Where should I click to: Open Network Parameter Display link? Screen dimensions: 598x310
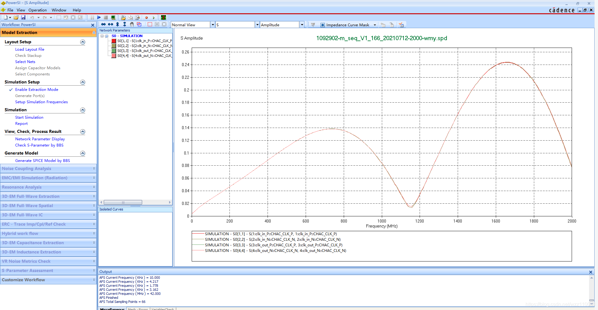tap(40, 139)
